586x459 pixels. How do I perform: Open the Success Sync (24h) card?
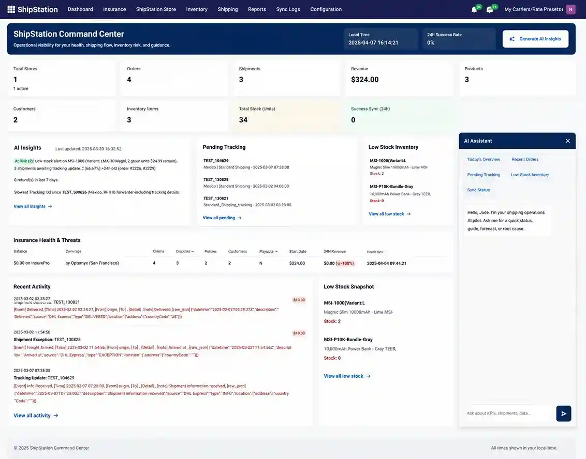click(x=399, y=116)
